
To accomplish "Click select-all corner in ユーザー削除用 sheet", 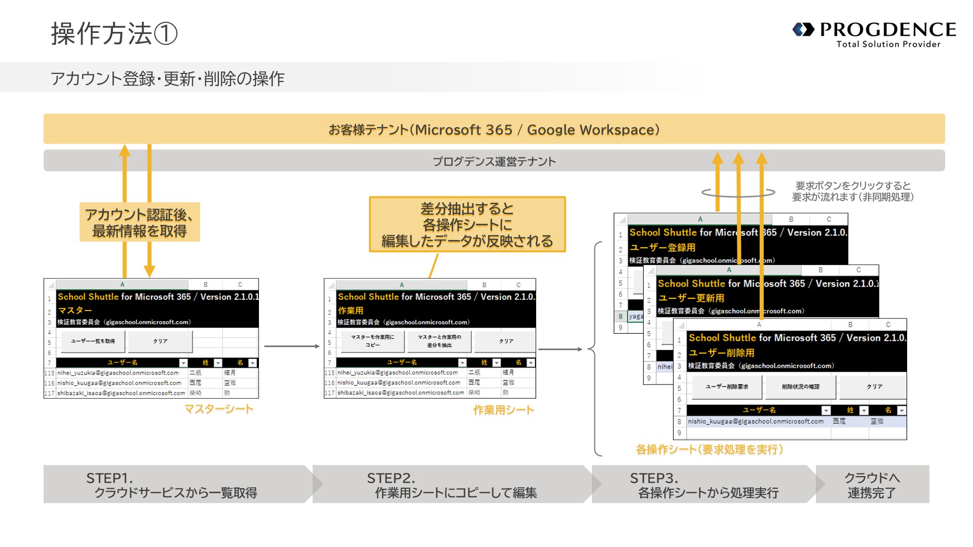I will click(680, 325).
